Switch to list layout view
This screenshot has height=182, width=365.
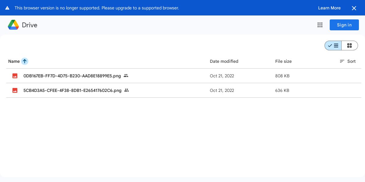coord(333,45)
